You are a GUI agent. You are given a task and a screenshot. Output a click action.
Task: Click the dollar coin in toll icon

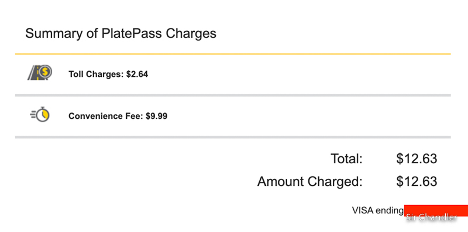pos(45,71)
